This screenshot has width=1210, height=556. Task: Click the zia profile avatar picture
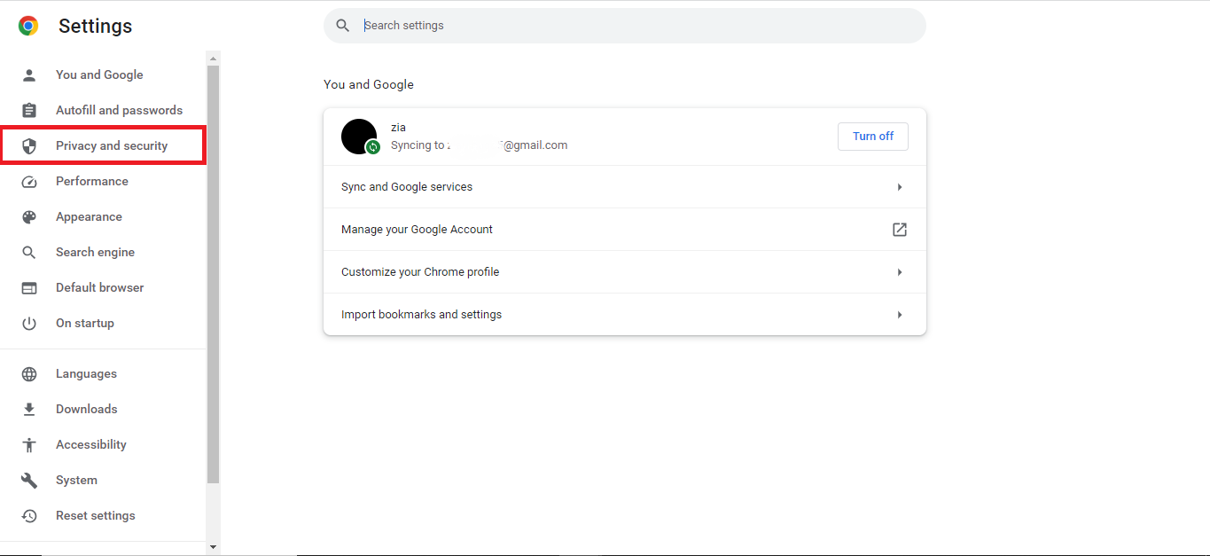(x=359, y=137)
